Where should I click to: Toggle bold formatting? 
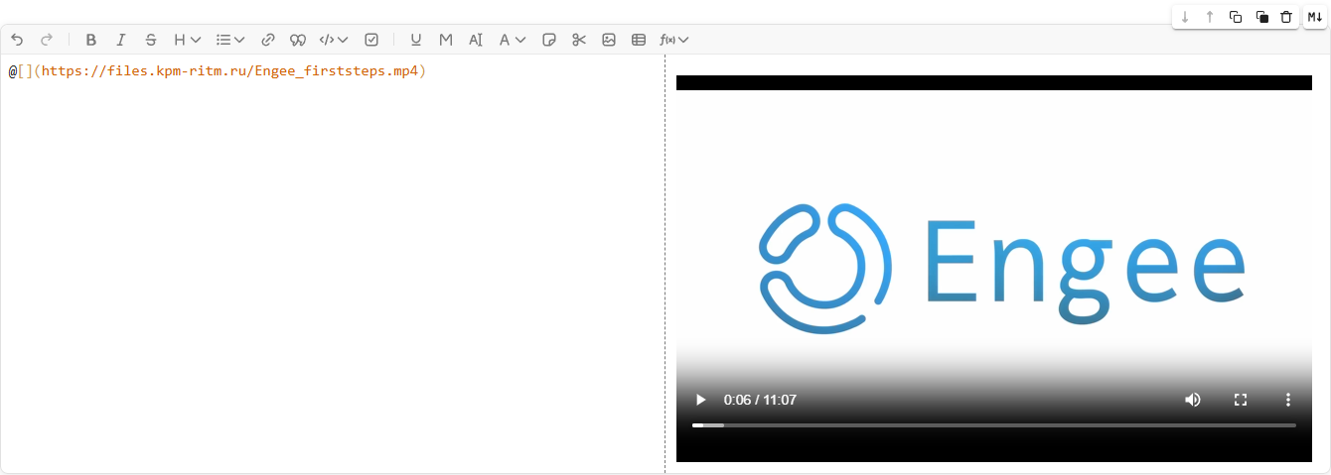click(x=91, y=40)
